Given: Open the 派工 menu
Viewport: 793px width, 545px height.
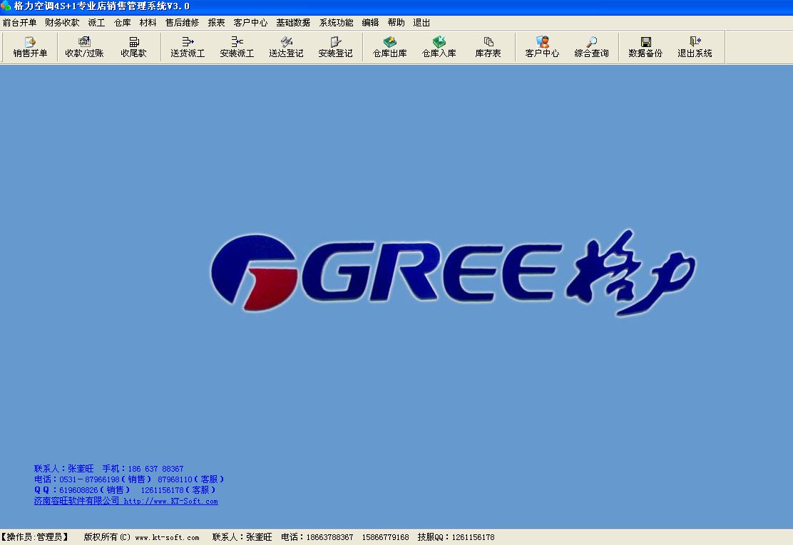Looking at the screenshot, I should click(x=96, y=23).
